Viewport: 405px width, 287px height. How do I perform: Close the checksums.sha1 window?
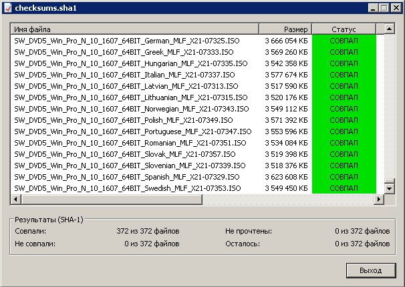[396, 8]
